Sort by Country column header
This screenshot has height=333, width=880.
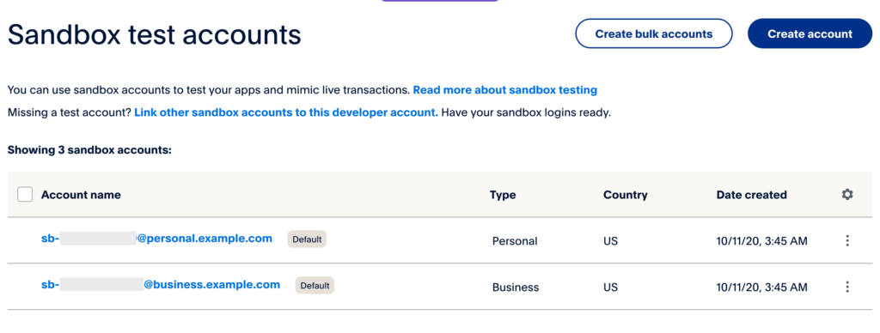coord(626,195)
